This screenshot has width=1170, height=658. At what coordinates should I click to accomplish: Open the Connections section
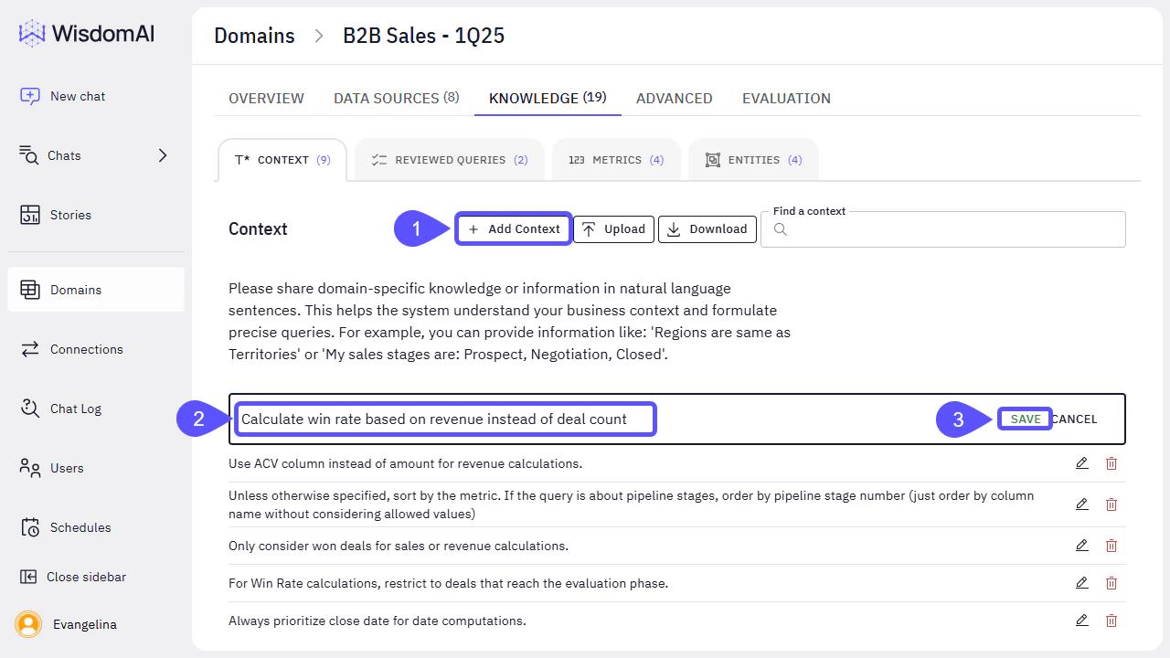pos(86,348)
